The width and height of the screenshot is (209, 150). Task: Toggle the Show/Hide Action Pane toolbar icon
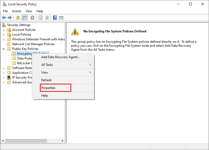click(x=61, y=18)
